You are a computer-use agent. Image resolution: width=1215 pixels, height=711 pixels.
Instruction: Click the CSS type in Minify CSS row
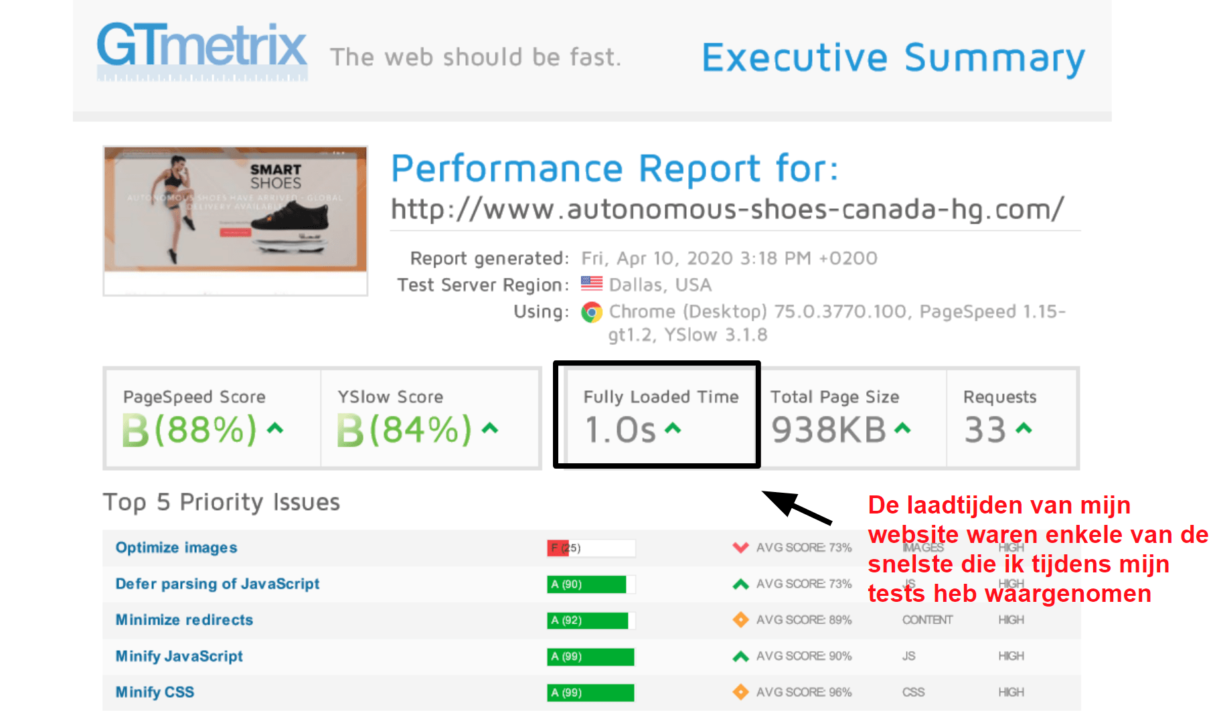[913, 692]
